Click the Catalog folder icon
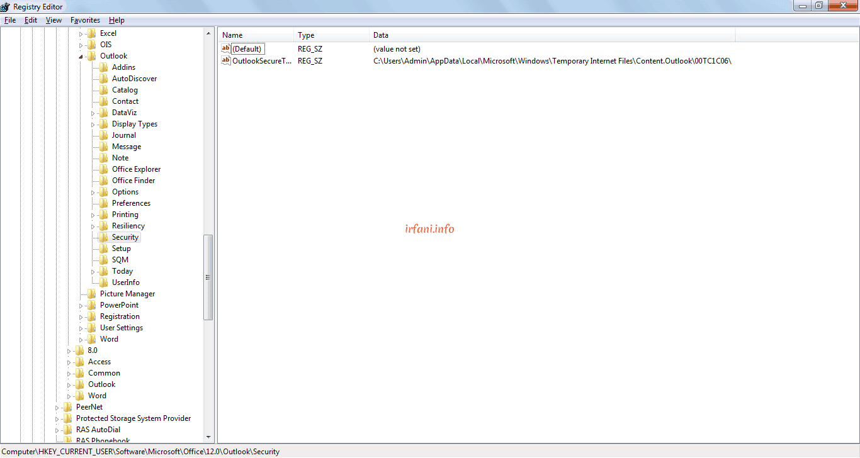The image size is (860, 458). pyautogui.click(x=104, y=90)
